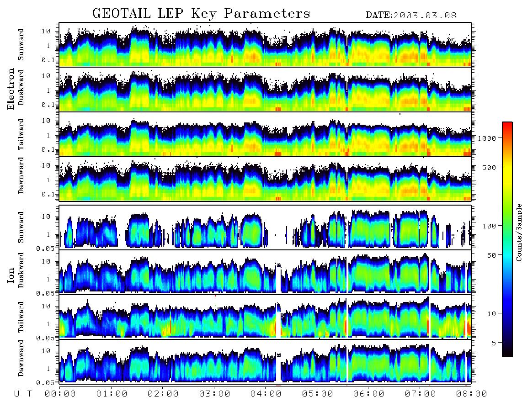
Task: Click the title "GEOTAIL LEP Key Parameters"
Action: click(x=201, y=14)
